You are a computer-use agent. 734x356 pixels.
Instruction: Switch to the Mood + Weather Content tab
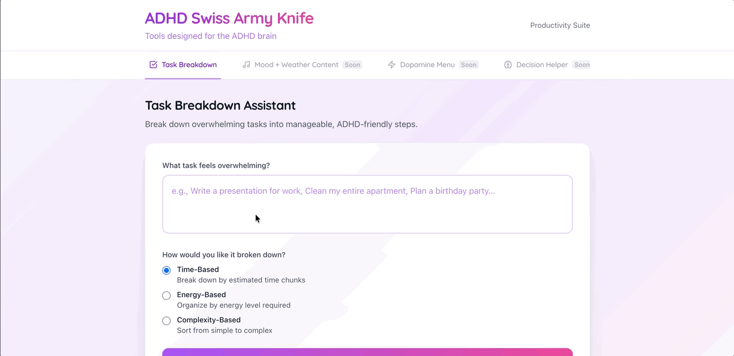296,65
